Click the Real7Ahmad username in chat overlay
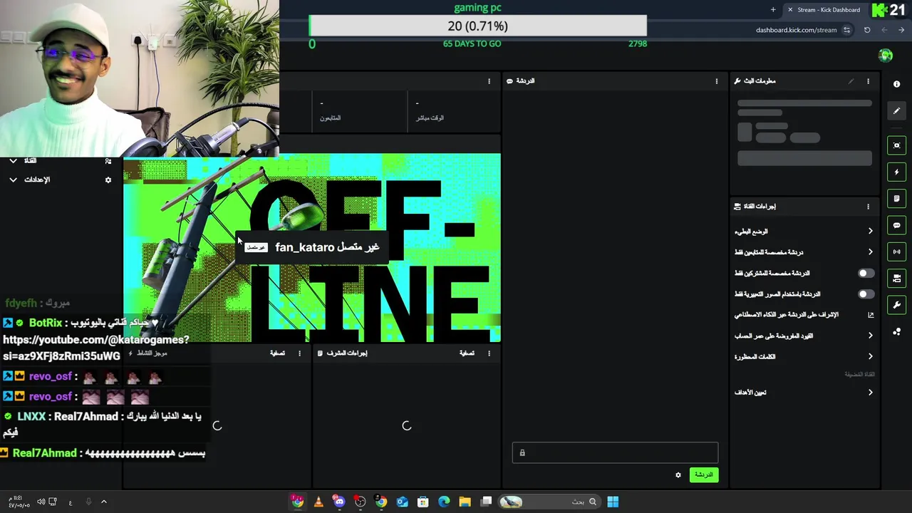 pyautogui.click(x=44, y=453)
